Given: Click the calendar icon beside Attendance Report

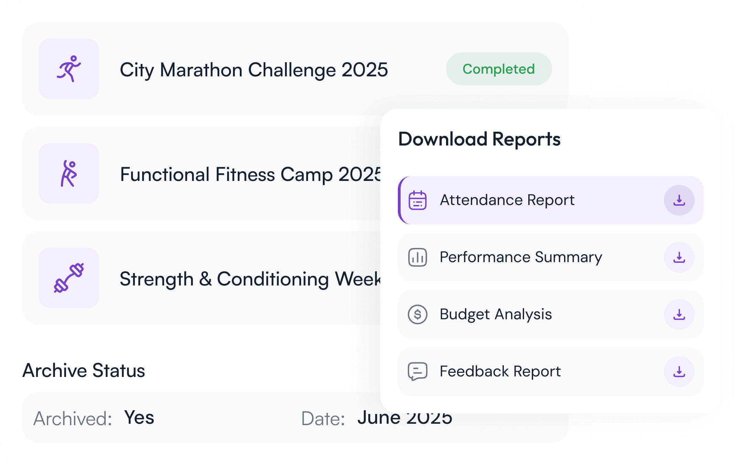Looking at the screenshot, I should click(x=417, y=200).
